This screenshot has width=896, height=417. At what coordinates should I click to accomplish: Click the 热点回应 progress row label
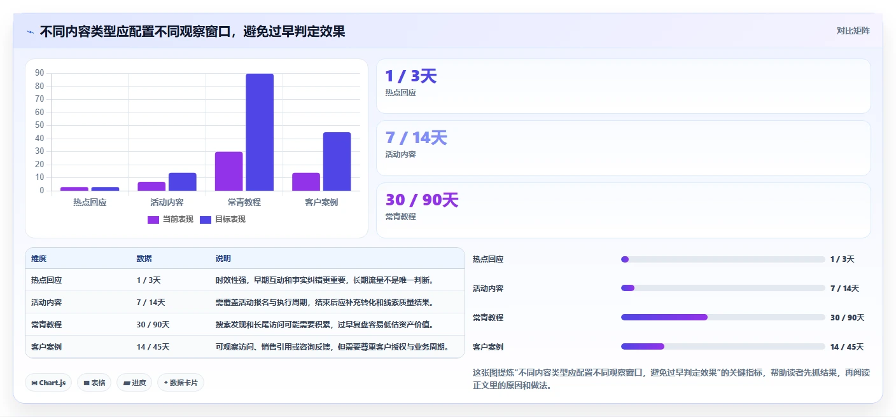click(488, 259)
